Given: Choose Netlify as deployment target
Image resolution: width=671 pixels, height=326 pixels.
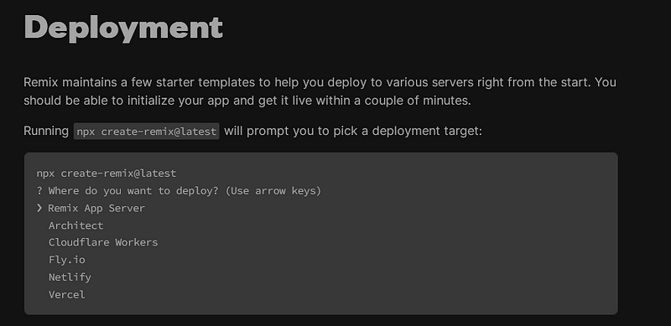Looking at the screenshot, I should [x=70, y=277].
